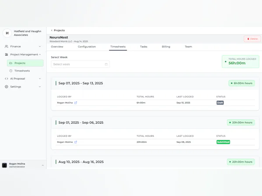Click the NeuroNest project title
Image resolution: width=262 pixels, height=196 pixels.
pos(59,37)
